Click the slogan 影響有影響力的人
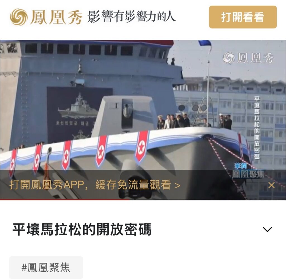The height and width of the screenshot is (279, 286). coord(131,17)
